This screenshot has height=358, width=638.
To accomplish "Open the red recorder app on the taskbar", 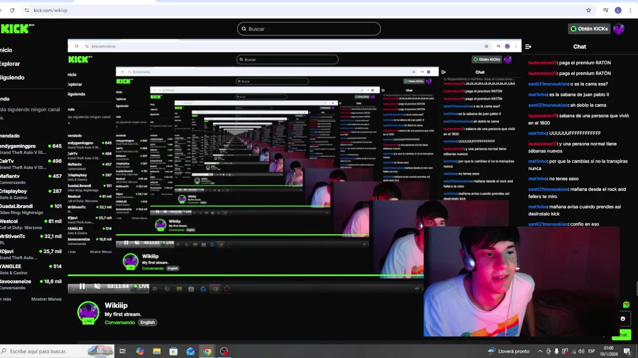I will pos(224,352).
